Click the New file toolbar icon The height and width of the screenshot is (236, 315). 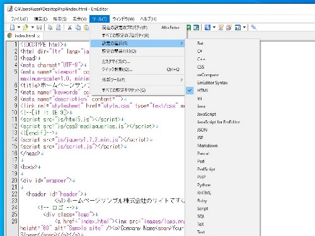[x=13, y=27]
